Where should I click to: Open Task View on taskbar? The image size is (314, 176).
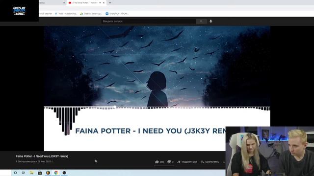tap(24, 173)
